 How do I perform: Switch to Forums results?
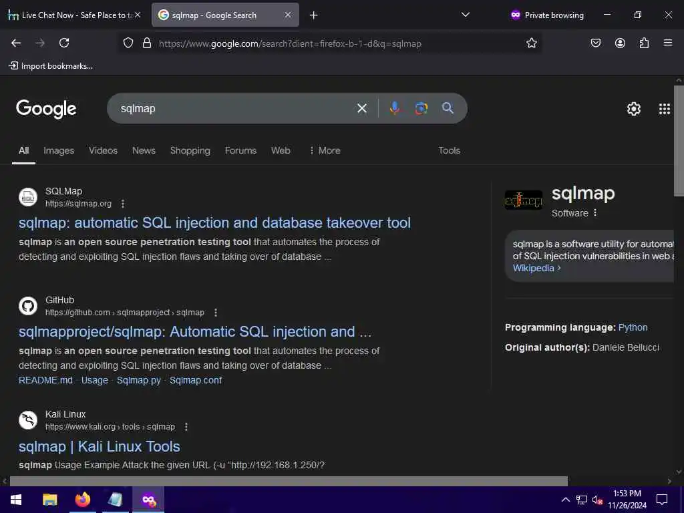point(240,150)
